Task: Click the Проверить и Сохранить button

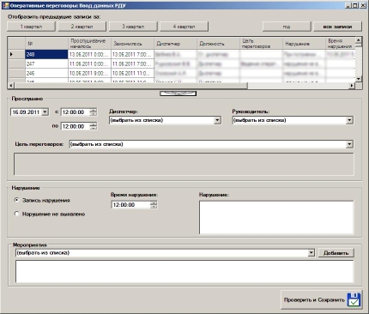Action: 322,299
